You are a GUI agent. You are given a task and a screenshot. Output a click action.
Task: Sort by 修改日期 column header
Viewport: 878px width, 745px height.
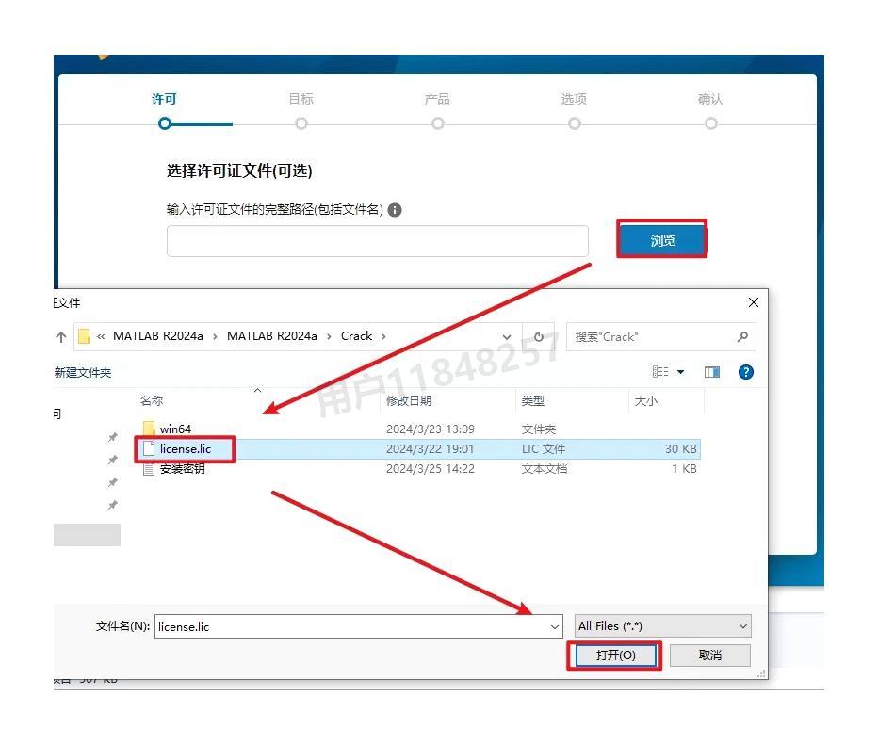coord(409,401)
